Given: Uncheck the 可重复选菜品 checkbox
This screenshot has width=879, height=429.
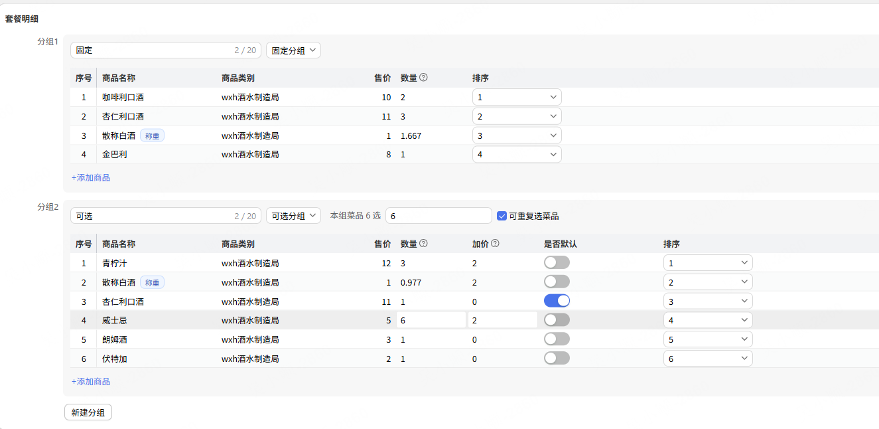Looking at the screenshot, I should click(502, 216).
